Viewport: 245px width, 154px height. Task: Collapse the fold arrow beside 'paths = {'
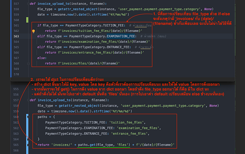pos(28,117)
